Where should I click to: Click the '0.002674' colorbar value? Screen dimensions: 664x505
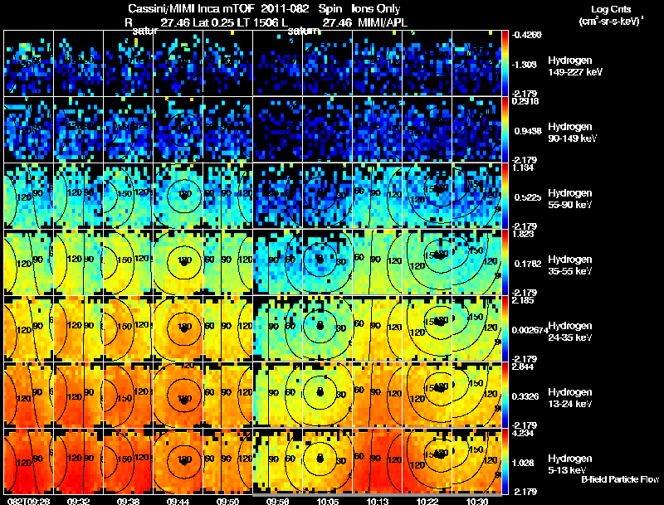(530, 330)
